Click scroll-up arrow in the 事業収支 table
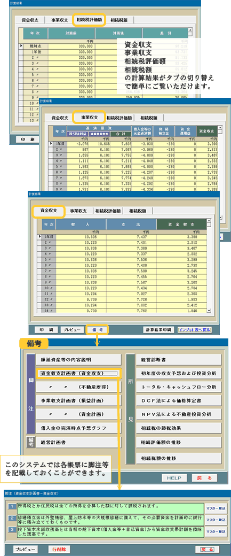 pos(220,127)
